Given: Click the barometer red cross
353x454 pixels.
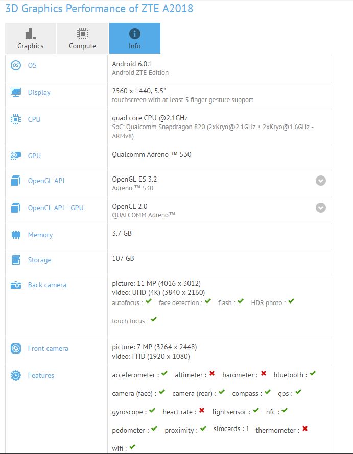Looking at the screenshot, I should (264, 373).
